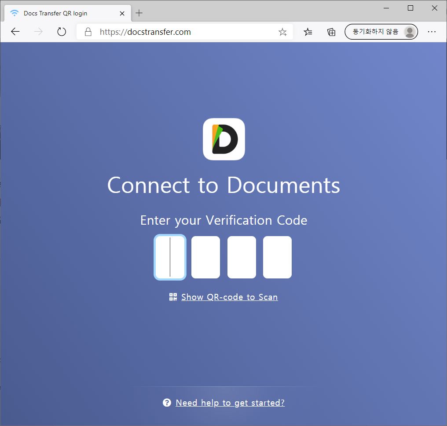
Task: Select the Docs Transfer QR login tab
Action: [x=68, y=13]
